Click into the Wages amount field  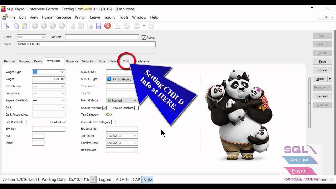click(x=49, y=79)
